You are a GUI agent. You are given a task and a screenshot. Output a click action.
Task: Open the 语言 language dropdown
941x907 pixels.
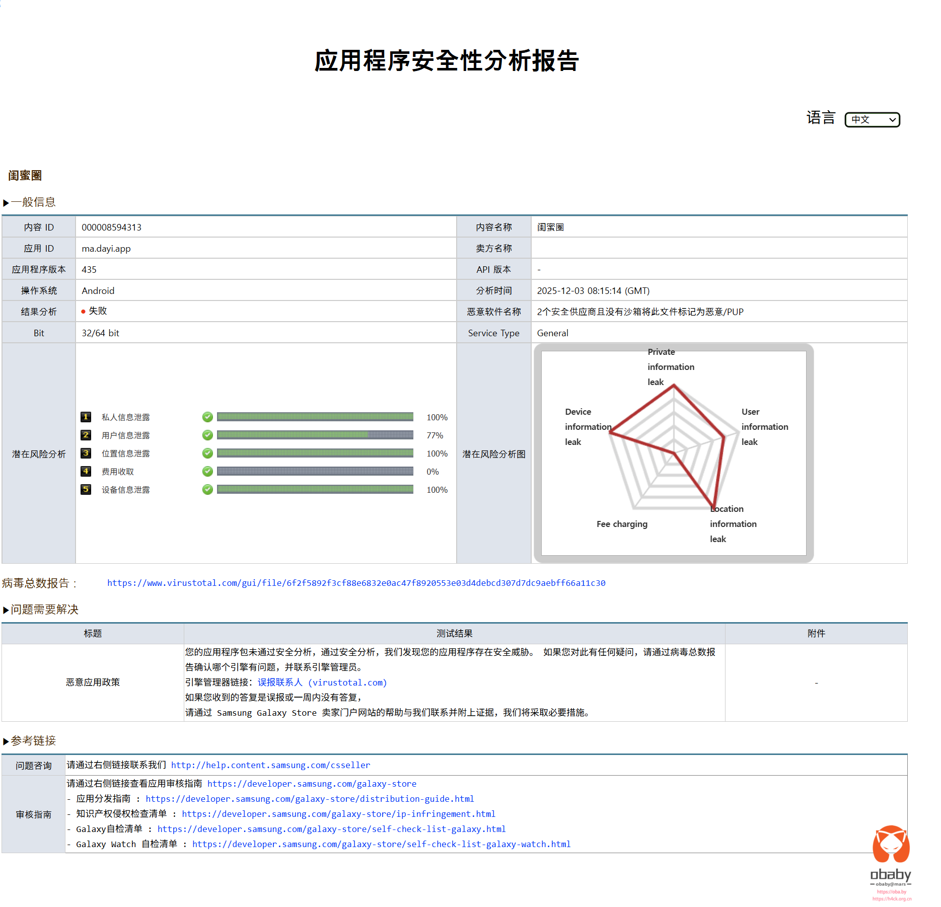point(872,120)
